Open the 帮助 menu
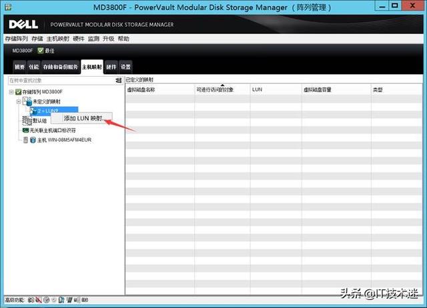Viewport: 427px width, 308px height. point(123,39)
